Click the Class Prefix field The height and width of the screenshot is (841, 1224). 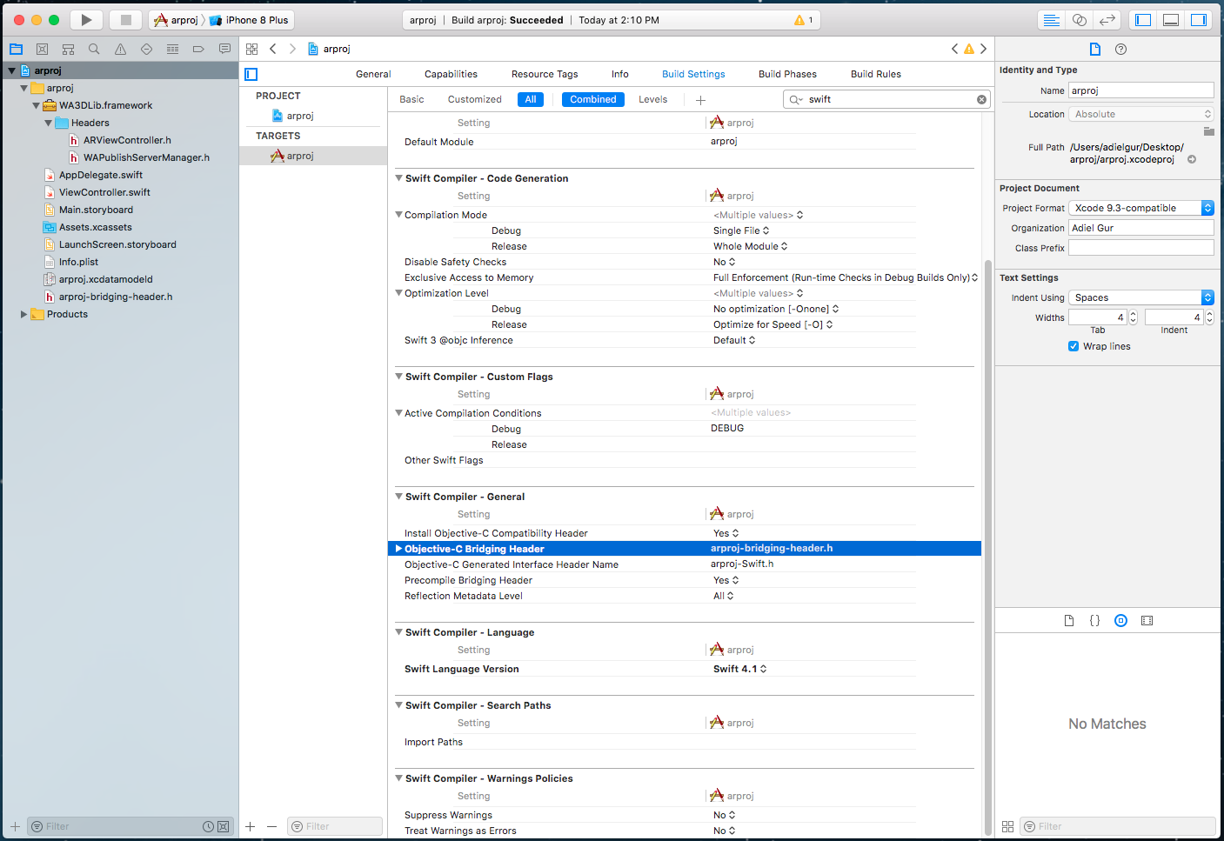pos(1140,248)
